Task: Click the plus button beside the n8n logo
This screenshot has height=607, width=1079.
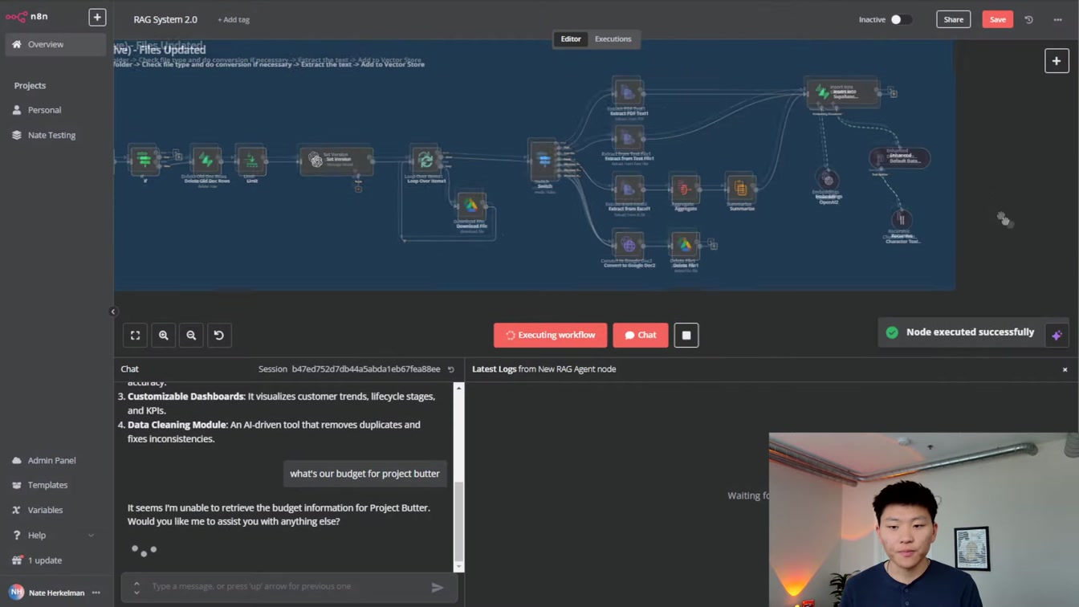Action: (97, 17)
